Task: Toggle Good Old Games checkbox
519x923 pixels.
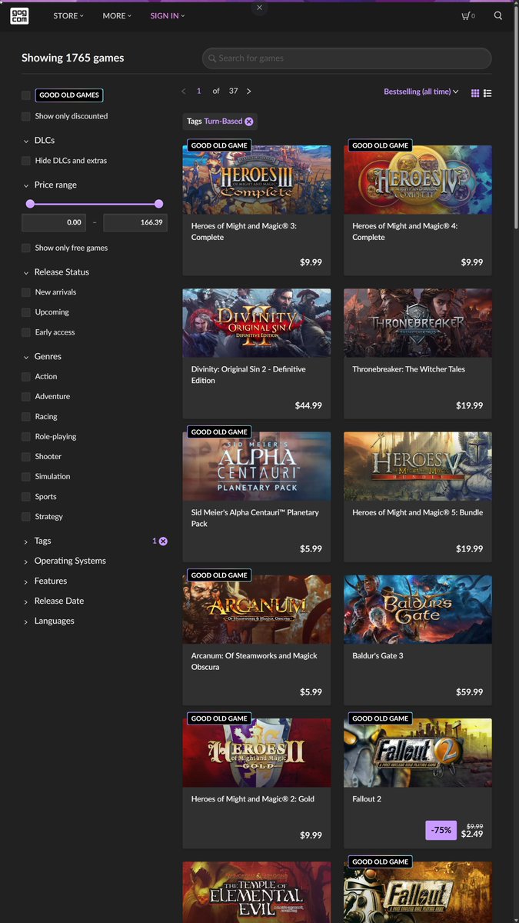Action: pos(26,95)
